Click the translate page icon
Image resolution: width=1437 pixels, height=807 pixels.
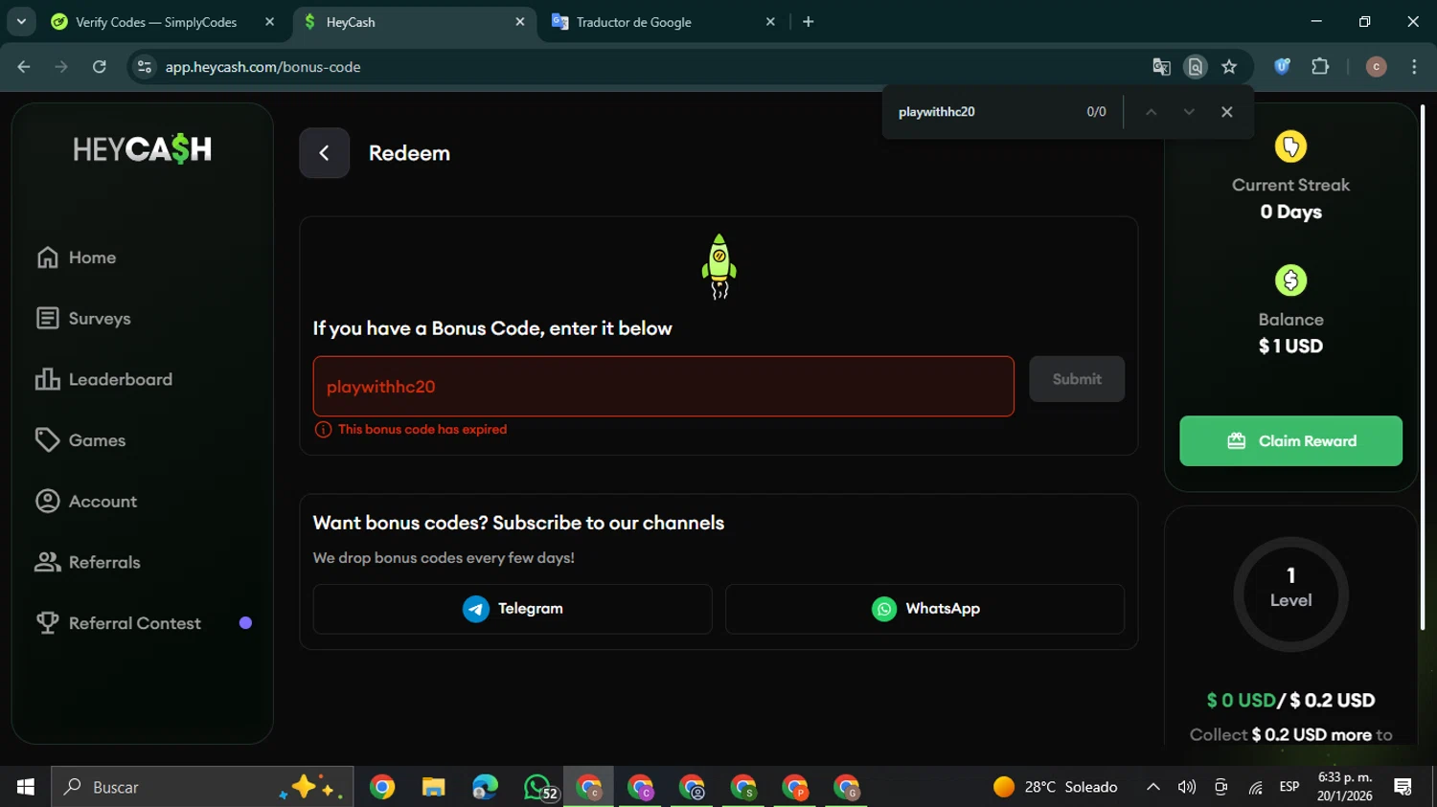1161,67
